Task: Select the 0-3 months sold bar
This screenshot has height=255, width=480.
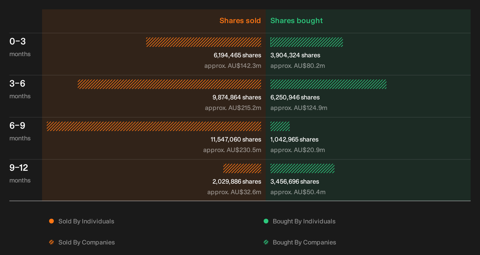Action: point(204,42)
